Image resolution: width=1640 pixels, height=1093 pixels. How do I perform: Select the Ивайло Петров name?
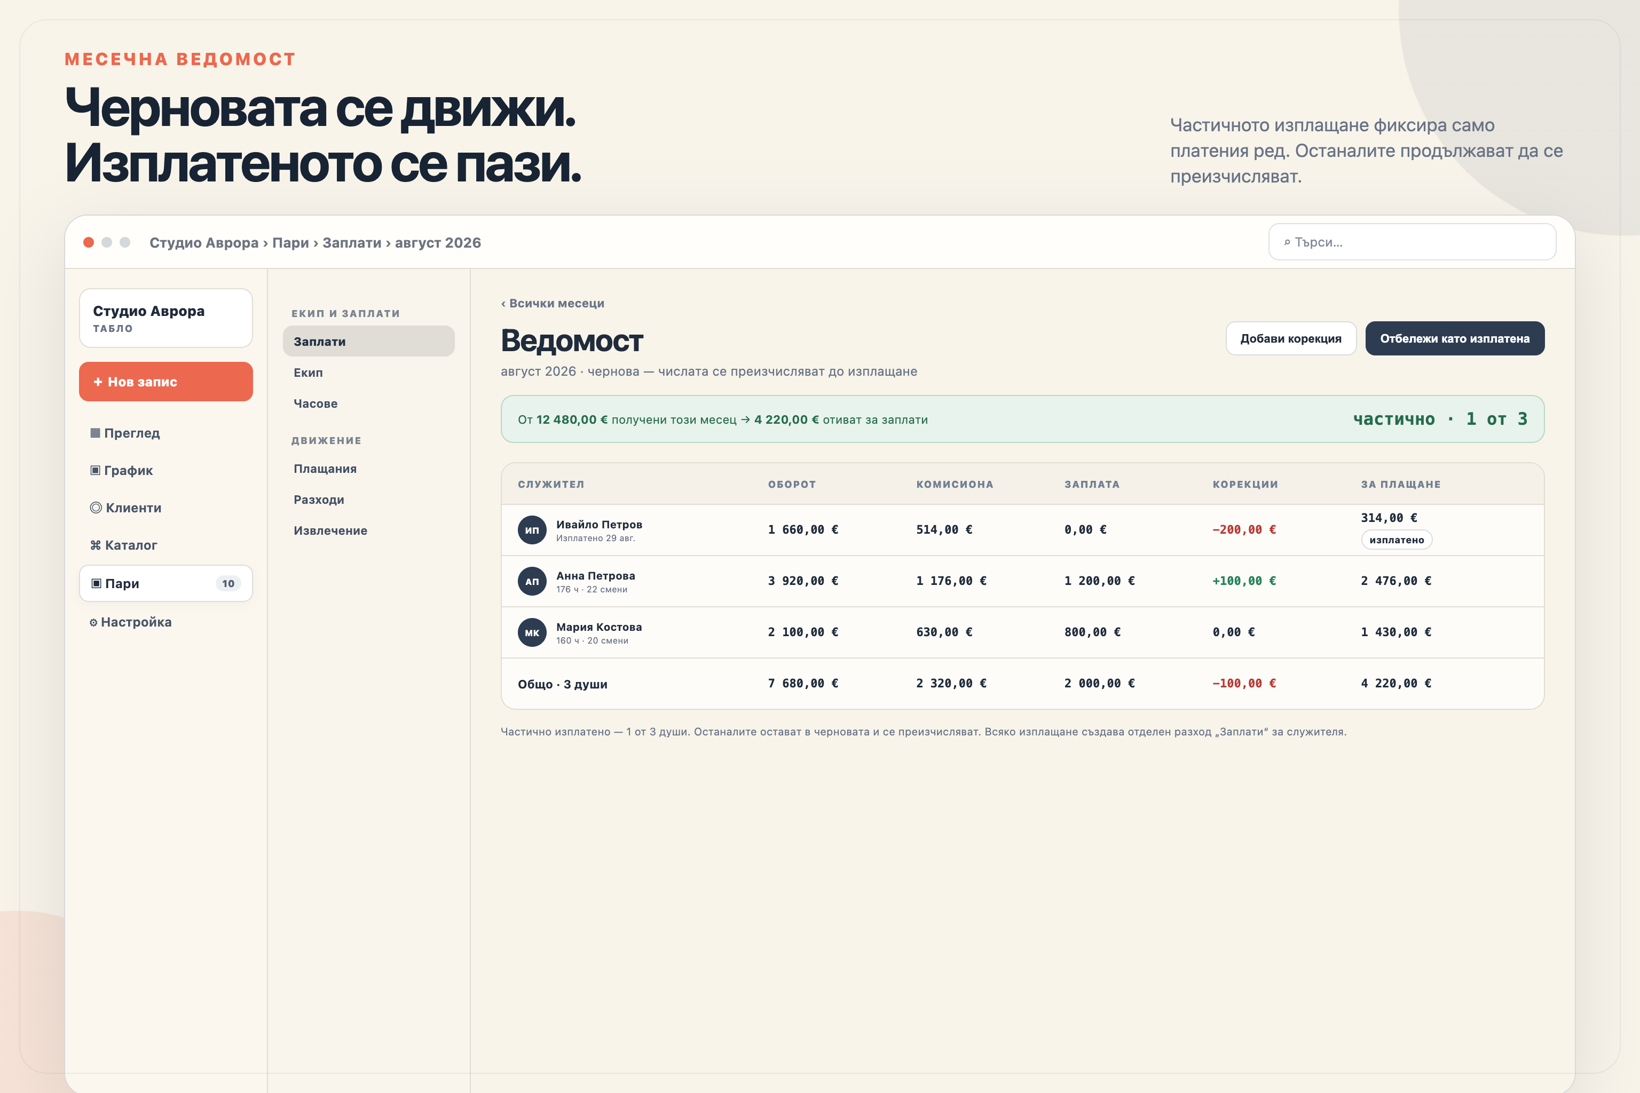(x=599, y=524)
